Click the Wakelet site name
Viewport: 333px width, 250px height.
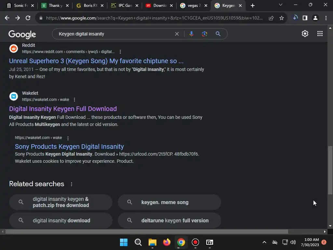click(30, 93)
